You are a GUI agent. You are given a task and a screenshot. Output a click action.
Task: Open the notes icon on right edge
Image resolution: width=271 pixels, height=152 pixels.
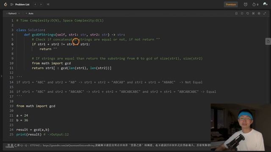(268, 41)
